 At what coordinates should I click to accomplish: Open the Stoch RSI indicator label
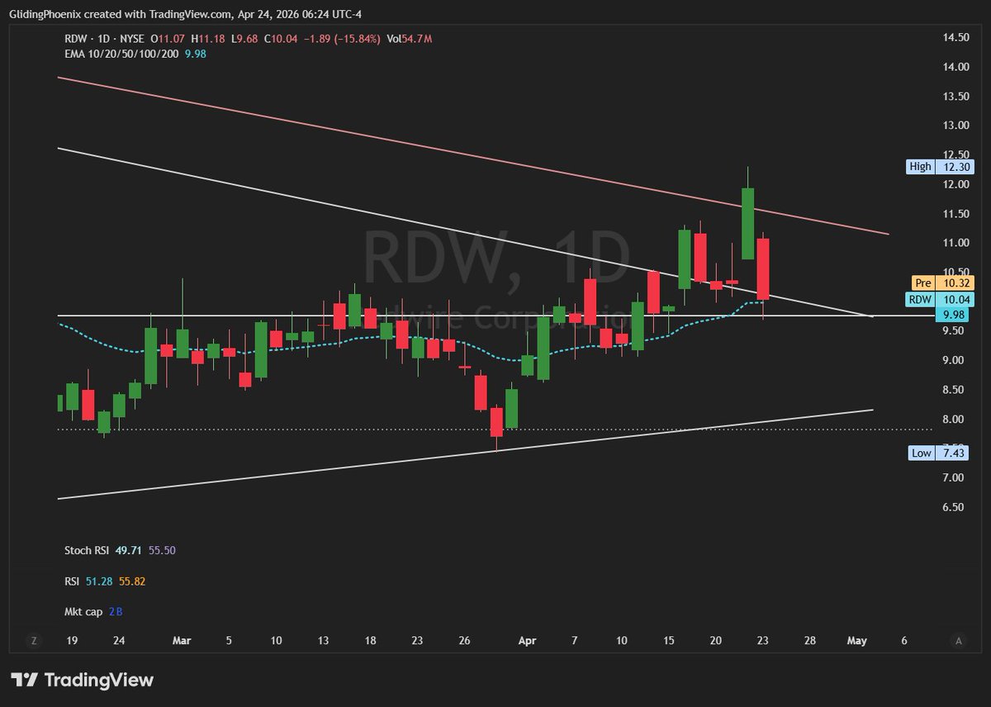(86, 550)
